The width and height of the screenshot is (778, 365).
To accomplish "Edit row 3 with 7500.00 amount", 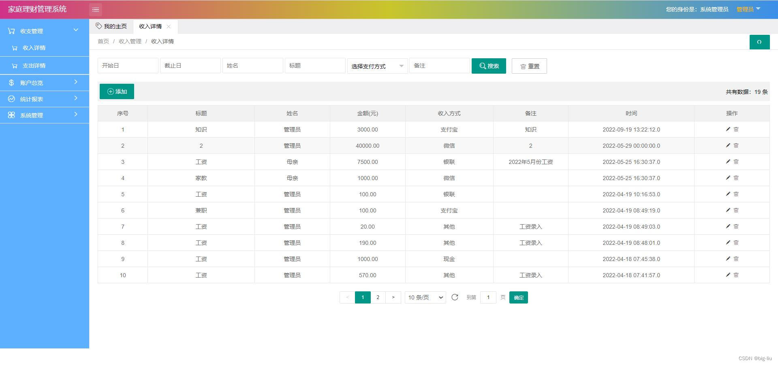I will pos(728,161).
